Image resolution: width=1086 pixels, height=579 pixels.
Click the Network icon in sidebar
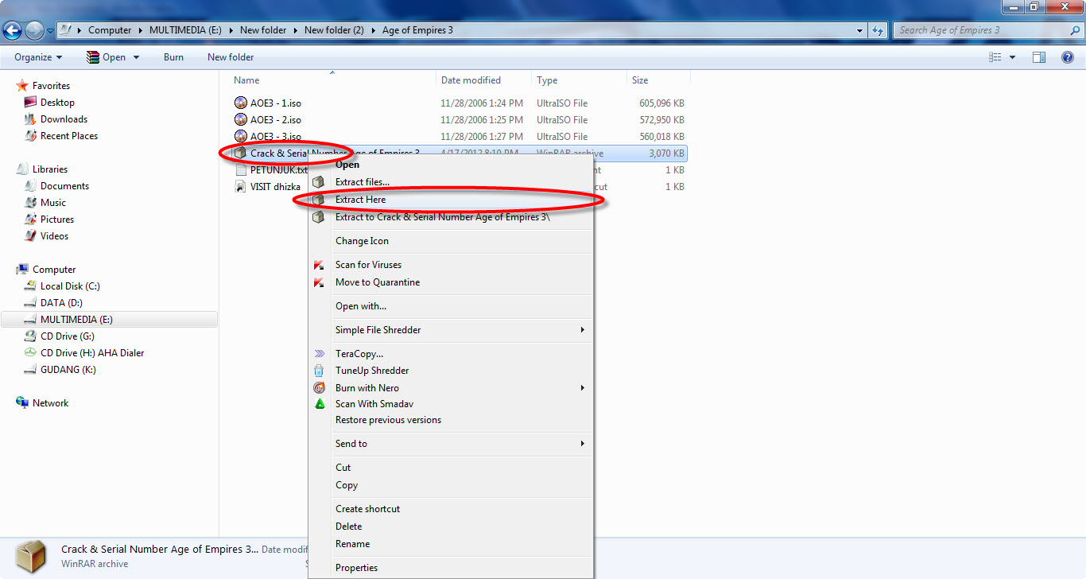point(22,402)
